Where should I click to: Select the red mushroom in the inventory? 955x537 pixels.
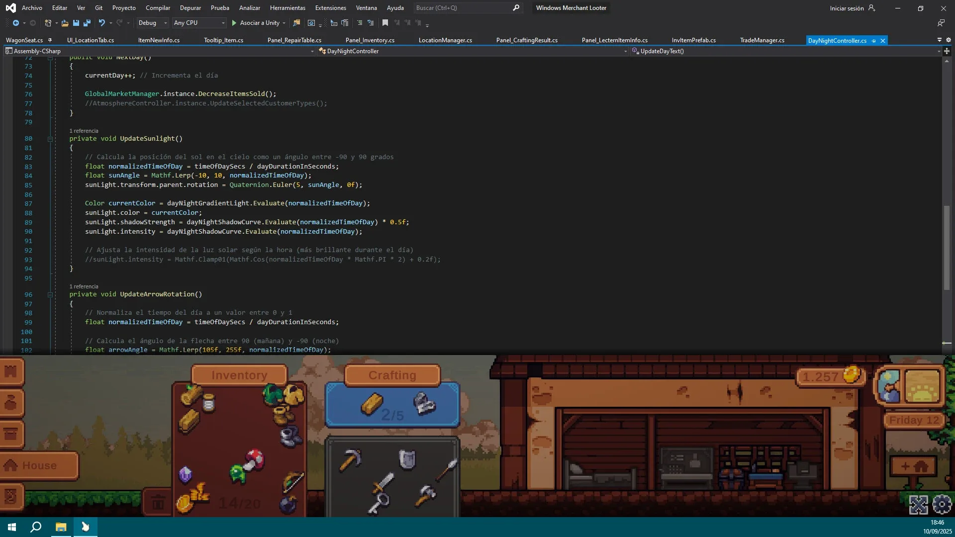click(255, 458)
